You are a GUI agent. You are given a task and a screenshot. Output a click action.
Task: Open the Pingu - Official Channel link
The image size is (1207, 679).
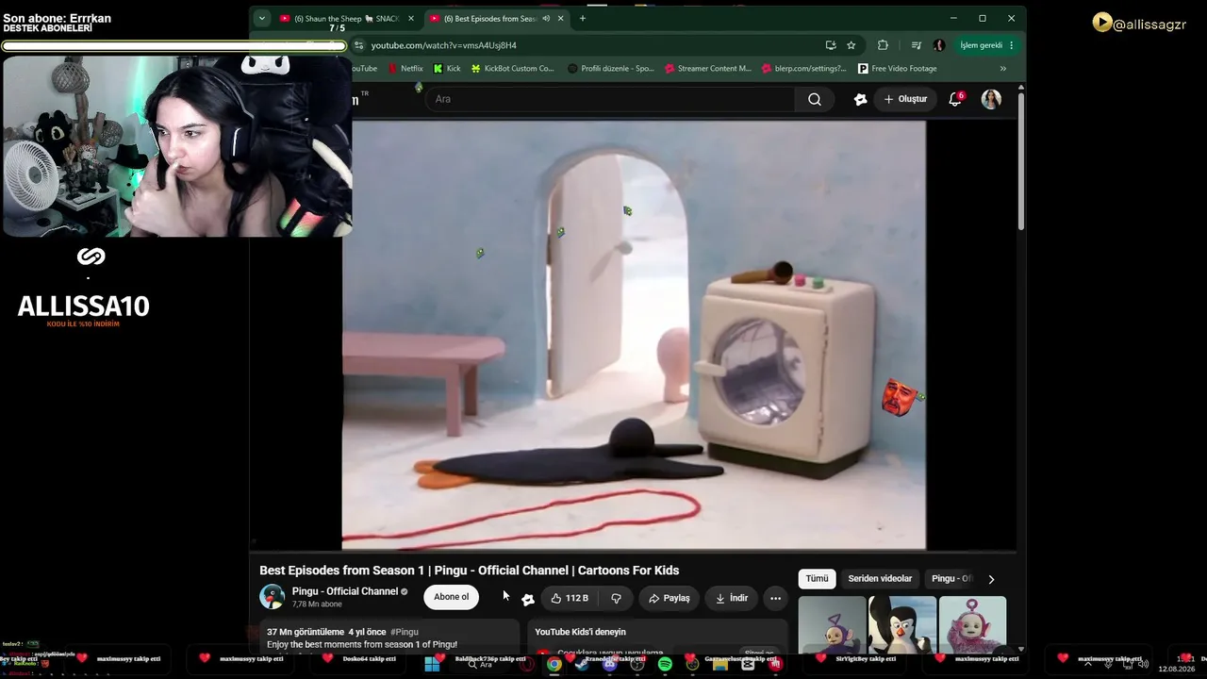(345, 591)
